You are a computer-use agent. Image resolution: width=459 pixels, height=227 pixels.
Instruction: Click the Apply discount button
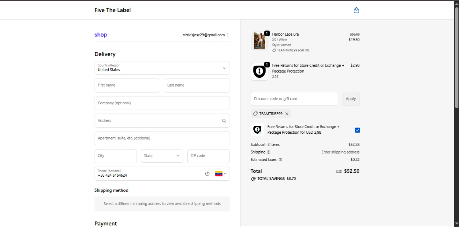point(351,99)
